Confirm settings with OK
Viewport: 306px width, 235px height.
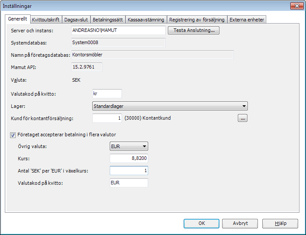[x=202, y=224]
